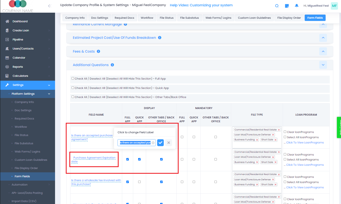Open the Required Docs tab
341x204 pixels.
click(124, 18)
